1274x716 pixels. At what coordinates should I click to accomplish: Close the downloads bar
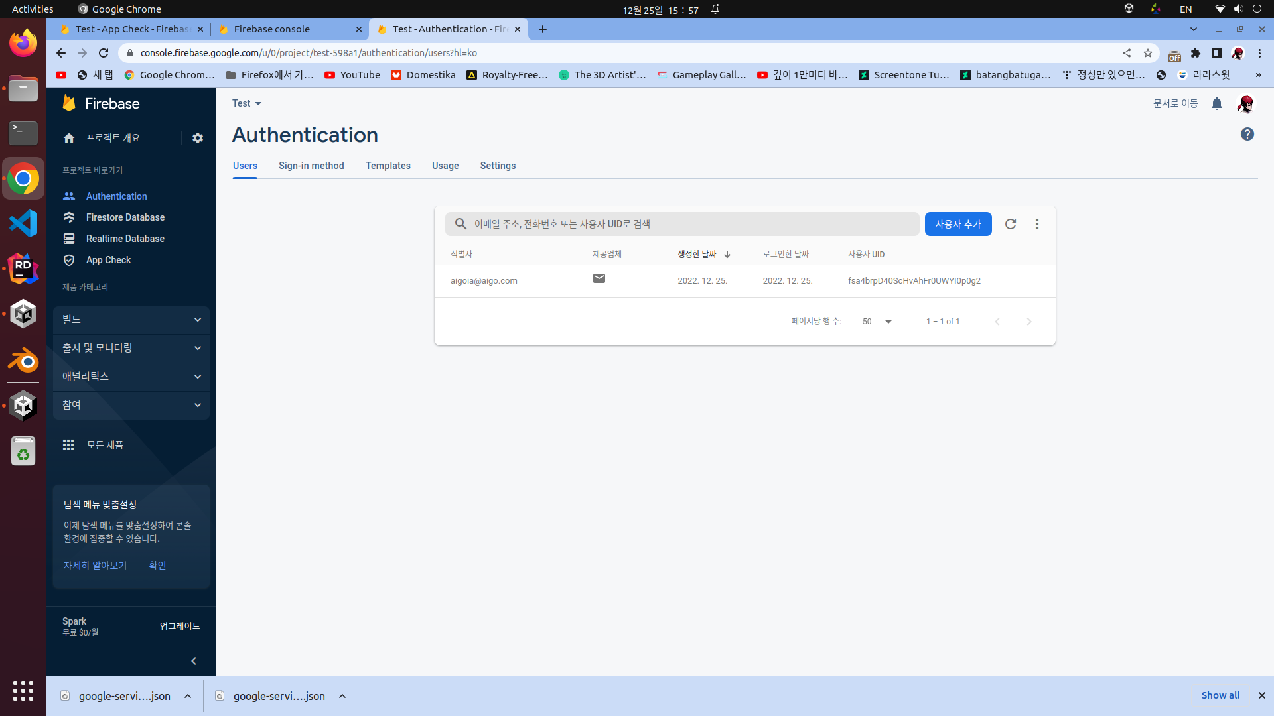[1262, 695]
